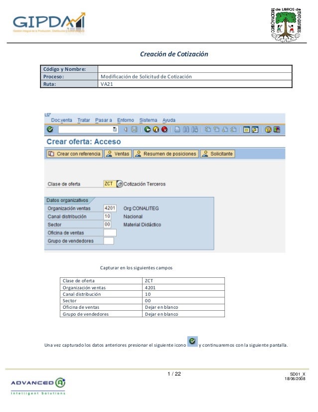Click the Solicitante button

pos(217,154)
